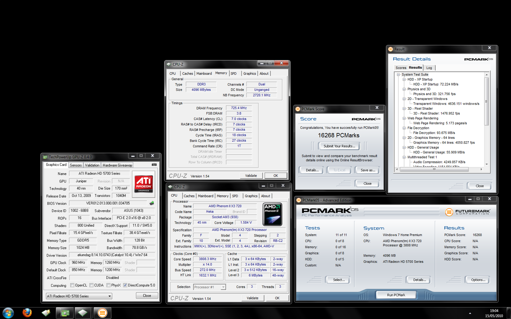The image size is (511, 319).
Task: Click the Result tree vertical scrollbar thumb
Action: (x=486, y=101)
